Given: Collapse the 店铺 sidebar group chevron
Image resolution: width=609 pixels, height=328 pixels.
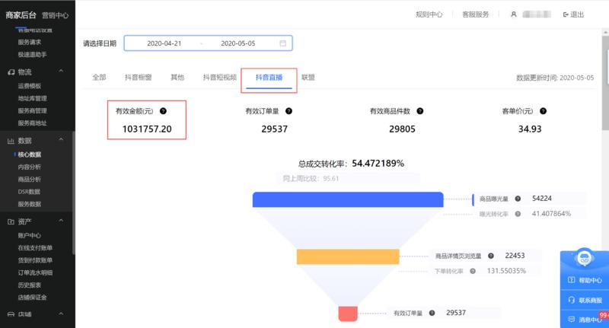Looking at the screenshot, I should [x=61, y=314].
